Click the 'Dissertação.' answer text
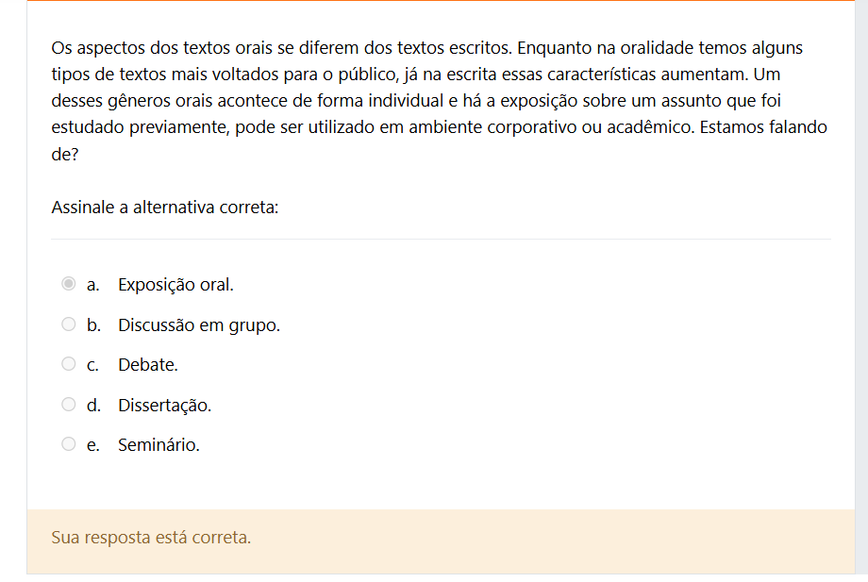Image resolution: width=868 pixels, height=582 pixels. coord(164,406)
